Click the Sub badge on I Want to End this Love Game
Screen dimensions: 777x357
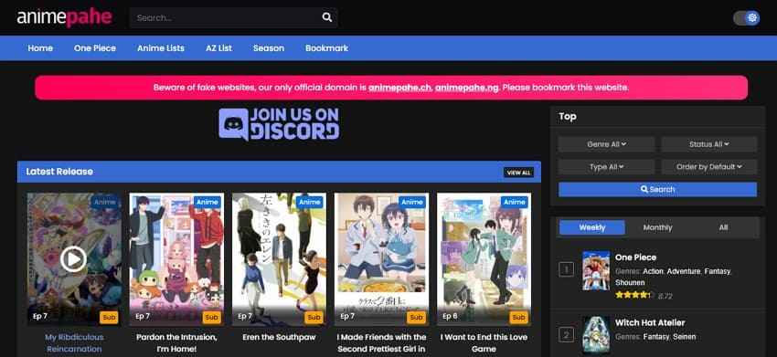[x=519, y=318]
